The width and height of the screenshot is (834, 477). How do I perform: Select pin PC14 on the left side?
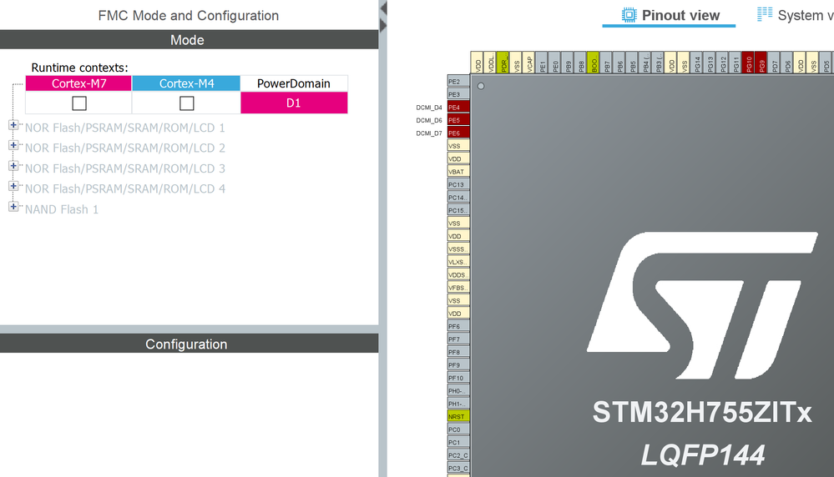(x=458, y=197)
